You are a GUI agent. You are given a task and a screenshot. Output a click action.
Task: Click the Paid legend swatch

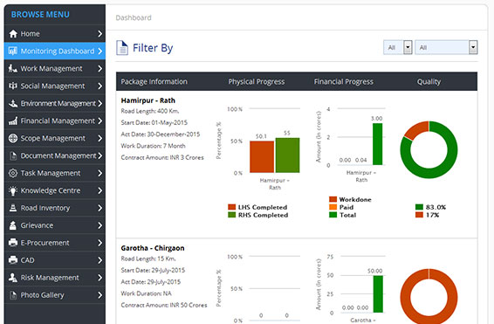(333, 207)
